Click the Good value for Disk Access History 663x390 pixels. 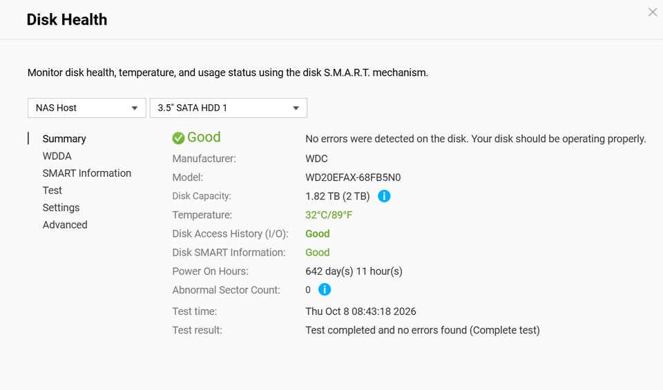coord(318,234)
